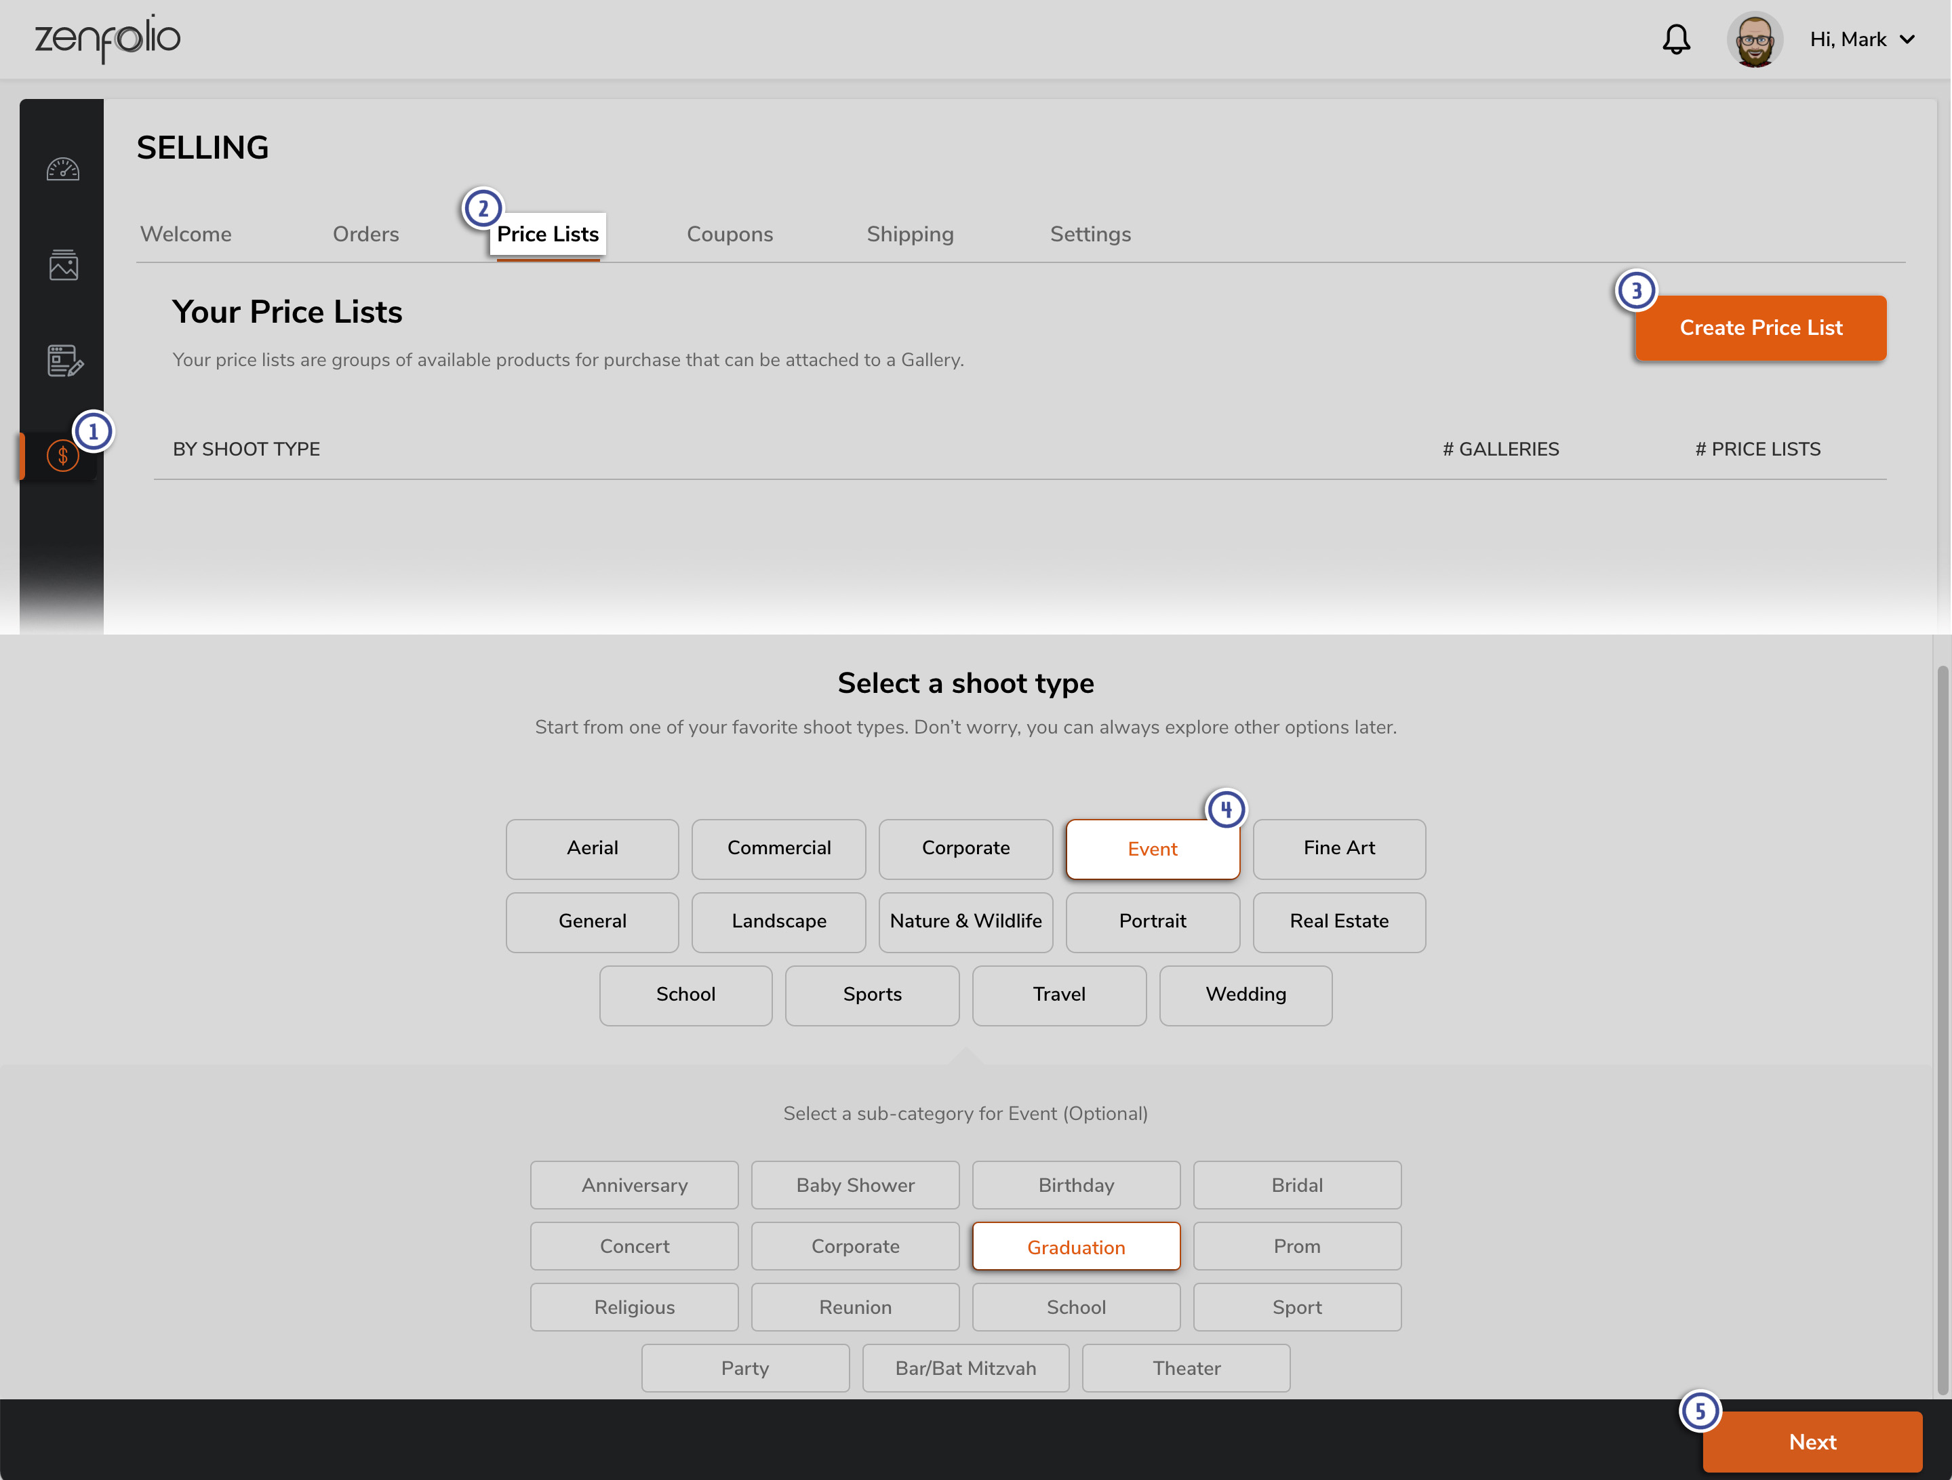
Task: Select the Commercial shoot type
Action: click(778, 848)
